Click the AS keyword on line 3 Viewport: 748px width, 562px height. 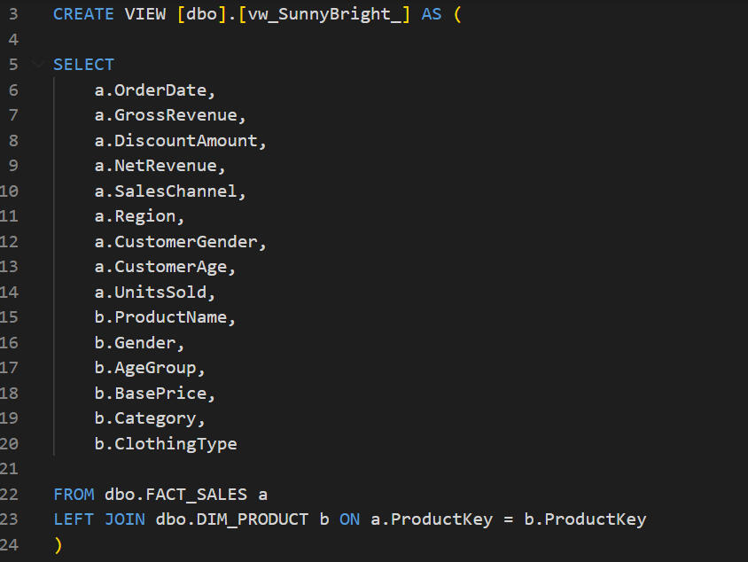click(x=432, y=14)
